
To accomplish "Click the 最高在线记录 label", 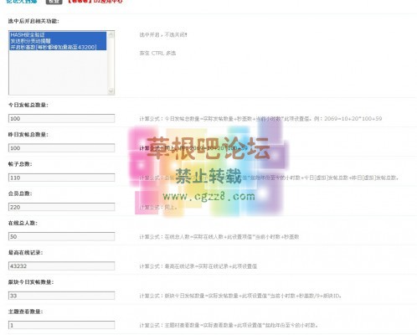I will click(25, 253).
